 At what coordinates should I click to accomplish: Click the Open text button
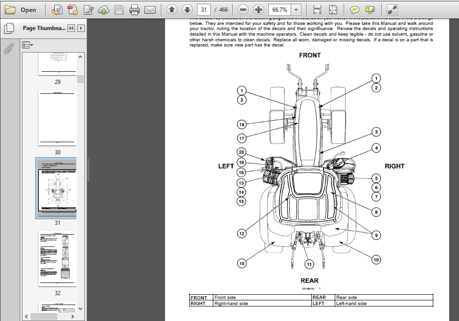pos(28,10)
